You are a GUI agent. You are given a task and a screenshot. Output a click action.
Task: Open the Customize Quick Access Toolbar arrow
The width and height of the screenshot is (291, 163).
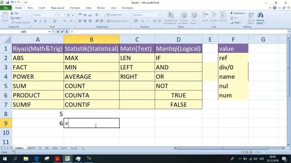click(x=26, y=2)
